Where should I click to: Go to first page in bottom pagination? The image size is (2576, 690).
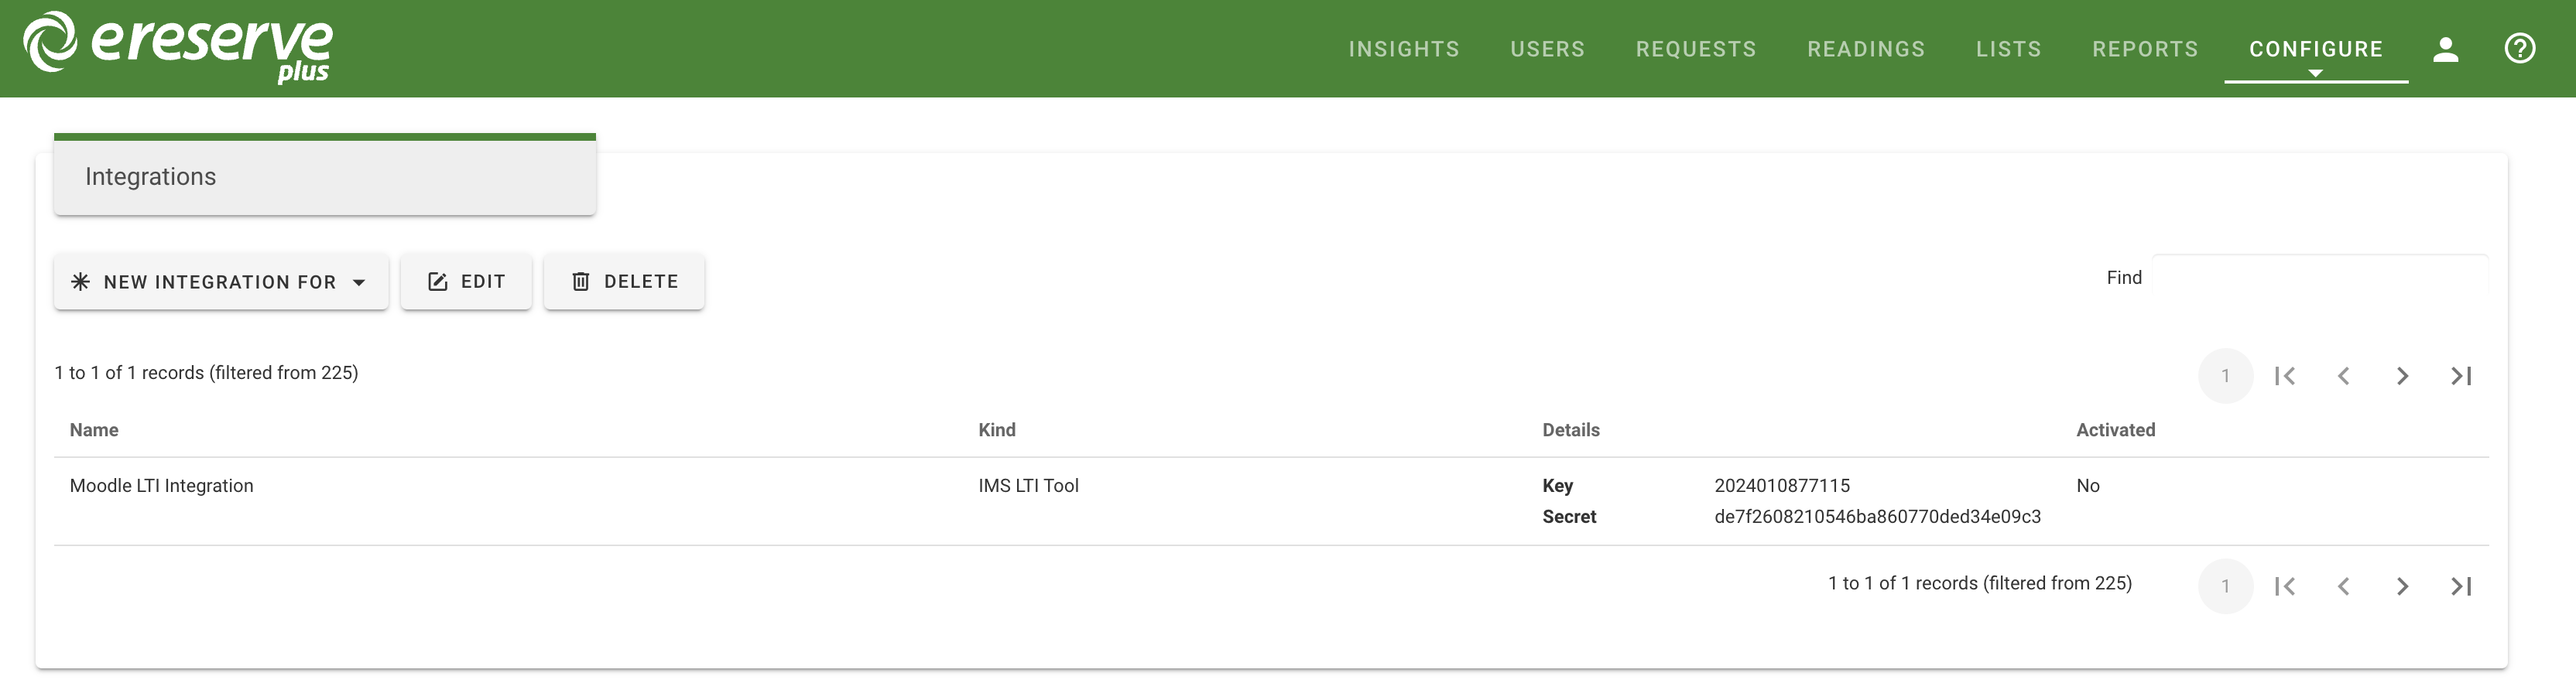click(2284, 586)
